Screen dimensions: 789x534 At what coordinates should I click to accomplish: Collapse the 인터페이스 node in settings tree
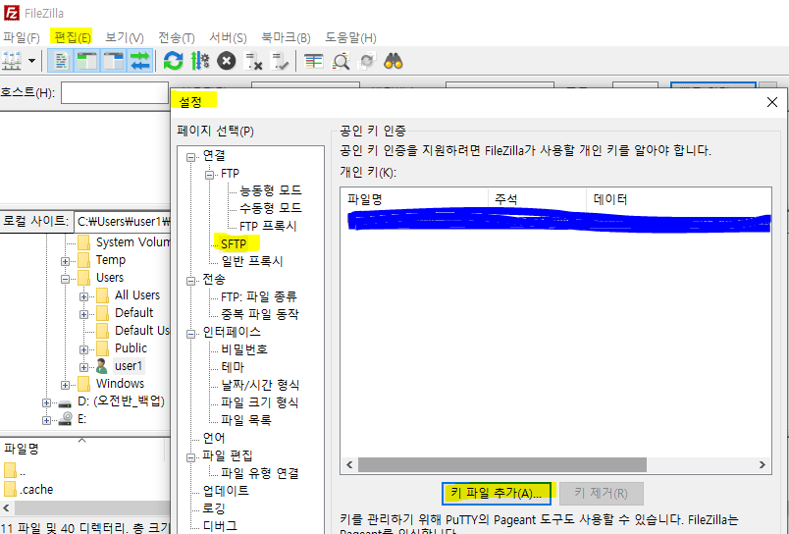(x=190, y=334)
